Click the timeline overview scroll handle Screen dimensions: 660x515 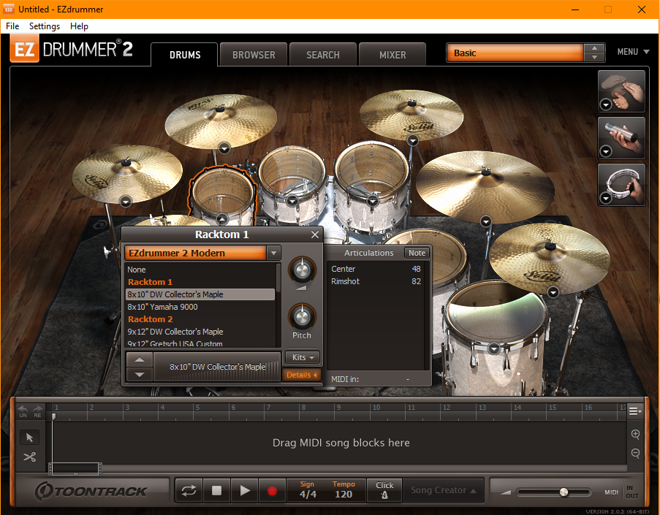click(x=75, y=468)
